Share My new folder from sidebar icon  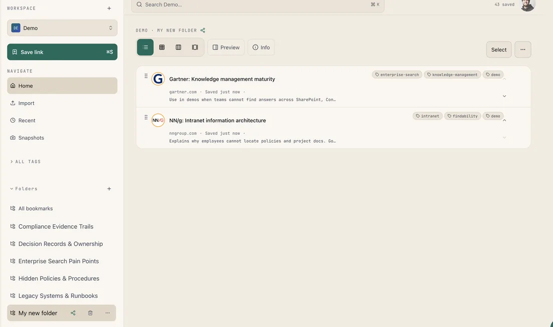pos(73,313)
